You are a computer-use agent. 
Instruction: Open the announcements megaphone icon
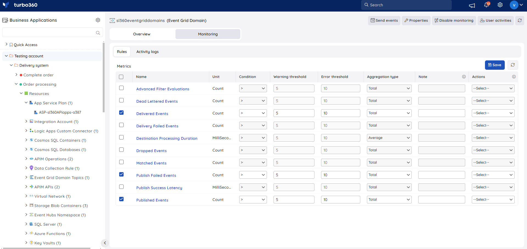point(472,5)
